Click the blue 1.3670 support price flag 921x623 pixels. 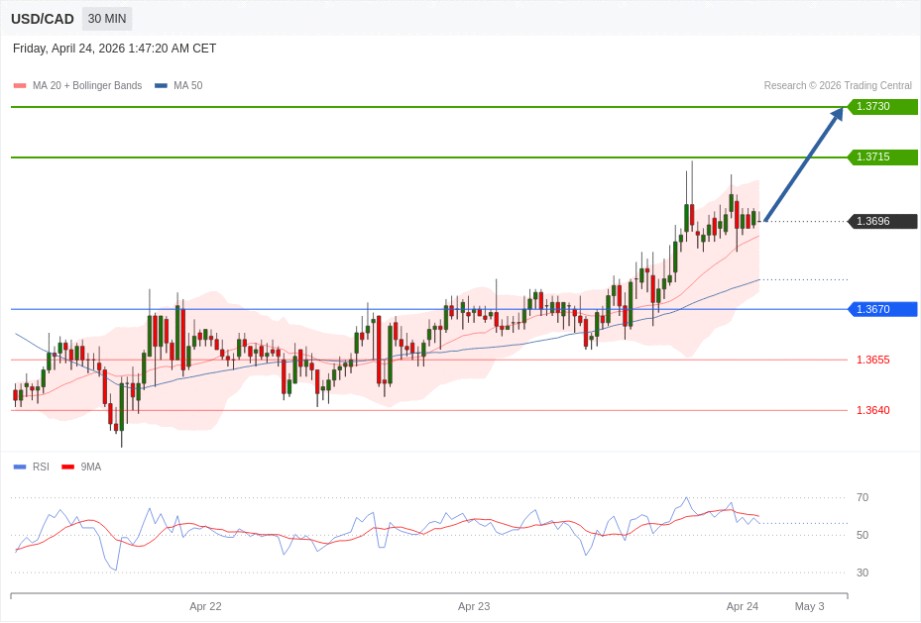click(x=880, y=309)
